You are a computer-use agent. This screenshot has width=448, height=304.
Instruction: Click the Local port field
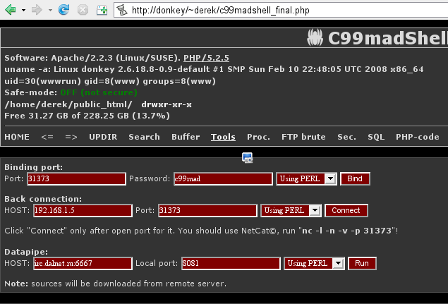[x=231, y=263]
